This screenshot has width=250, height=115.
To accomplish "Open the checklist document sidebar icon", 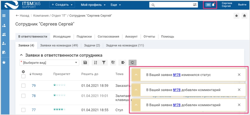I will tap(4, 52).
